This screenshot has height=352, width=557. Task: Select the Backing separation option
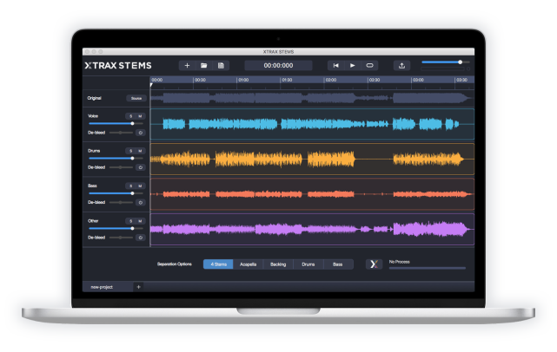[x=278, y=264]
